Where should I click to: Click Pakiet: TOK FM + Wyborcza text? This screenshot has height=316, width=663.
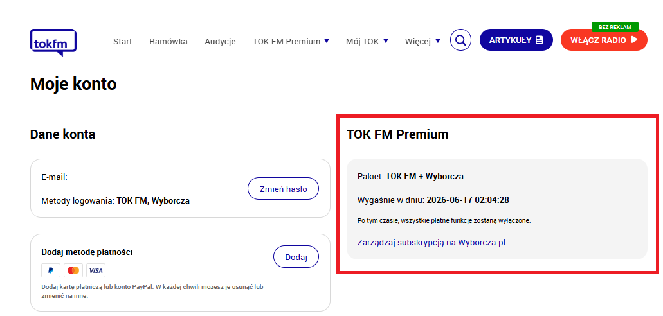tap(410, 176)
